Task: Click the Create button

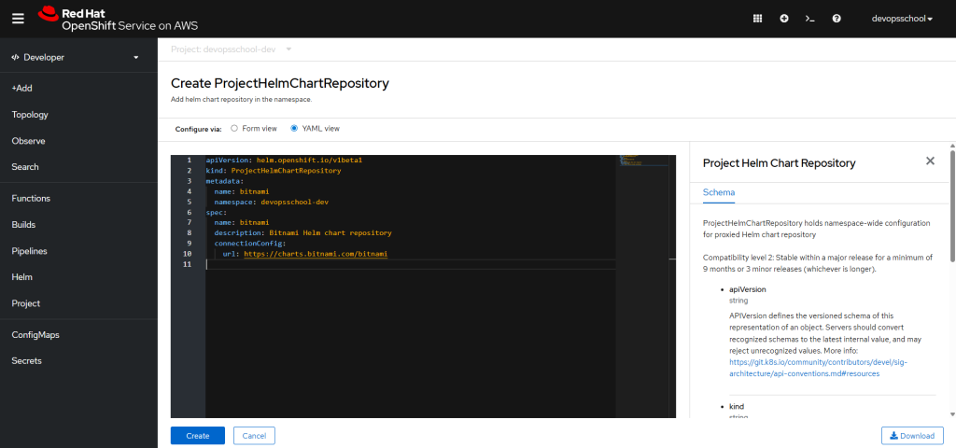Action: point(197,436)
